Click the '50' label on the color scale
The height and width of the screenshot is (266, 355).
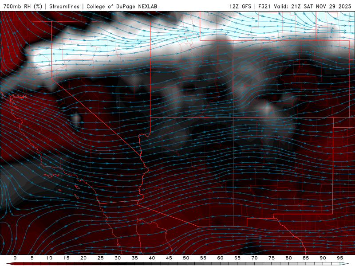pos(186,258)
